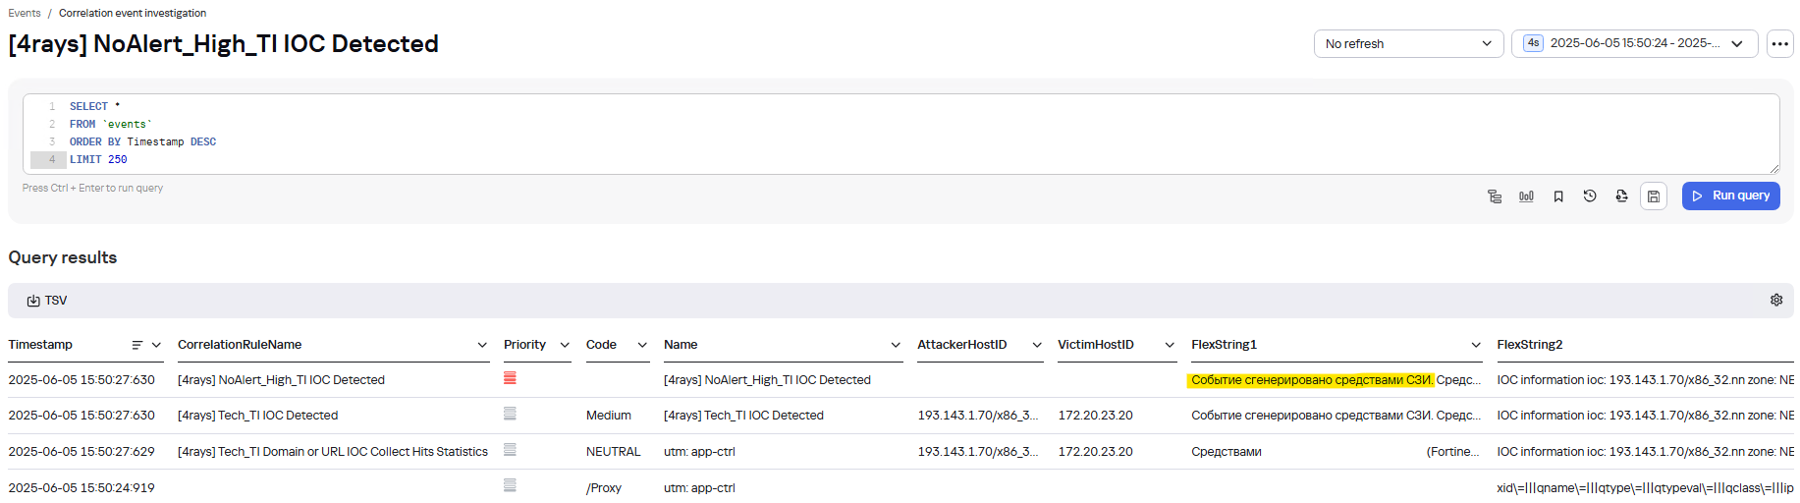Select the Tech_TI IOC Detected rule row
1800x503 pixels.
point(257,416)
